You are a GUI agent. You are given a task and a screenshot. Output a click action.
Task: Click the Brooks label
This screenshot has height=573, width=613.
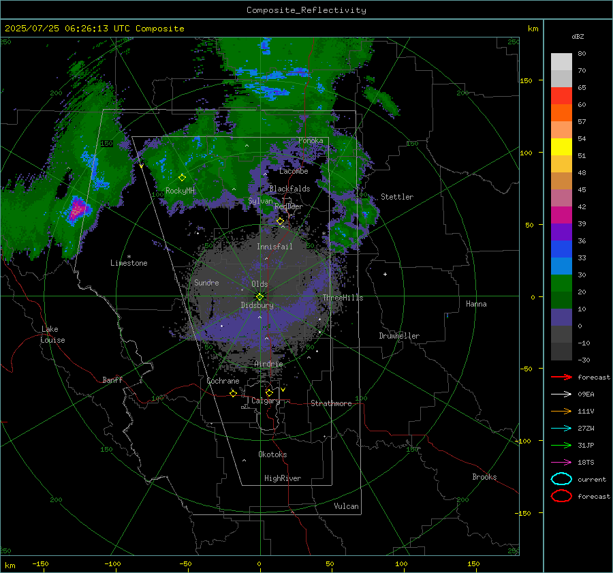[484, 477]
